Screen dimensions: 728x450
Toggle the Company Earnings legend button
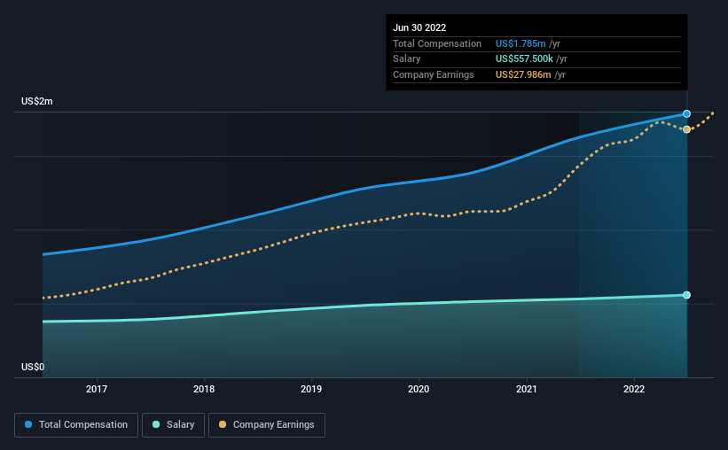pos(267,425)
